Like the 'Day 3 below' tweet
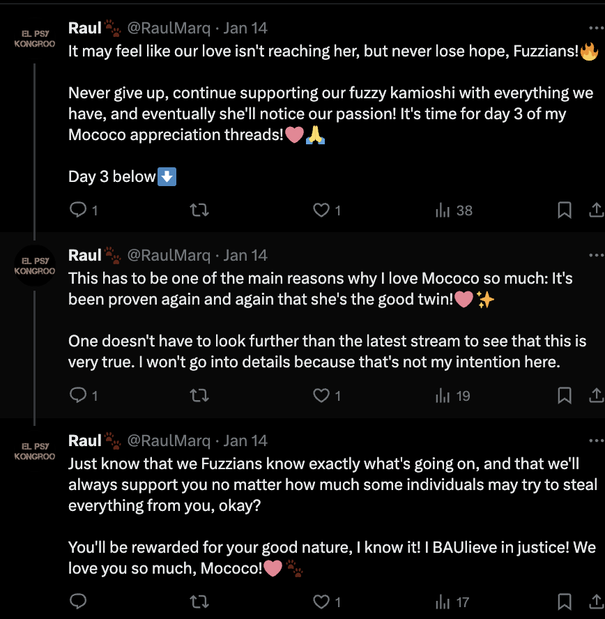Viewport: 605px width, 619px height. [321, 210]
